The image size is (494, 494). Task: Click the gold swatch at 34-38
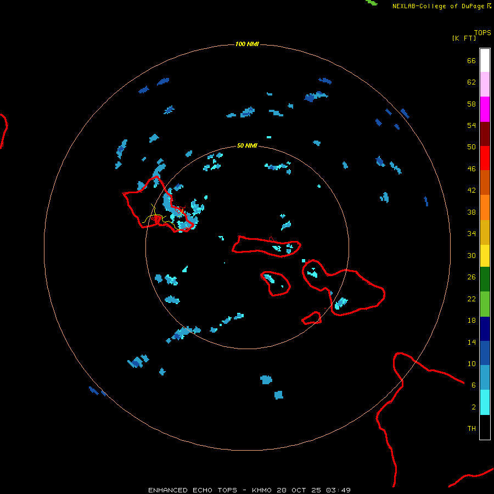coord(485,232)
